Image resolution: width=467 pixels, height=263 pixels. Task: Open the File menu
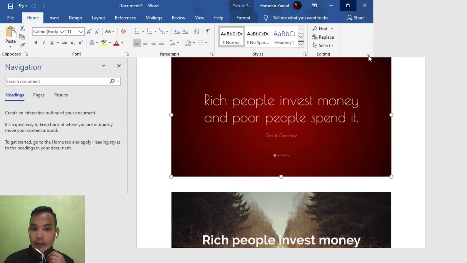[x=11, y=18]
